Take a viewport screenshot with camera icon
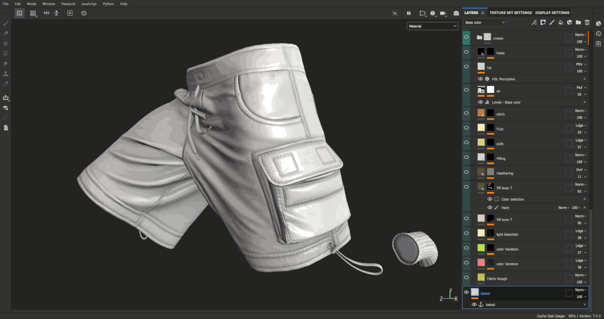 (x=456, y=13)
